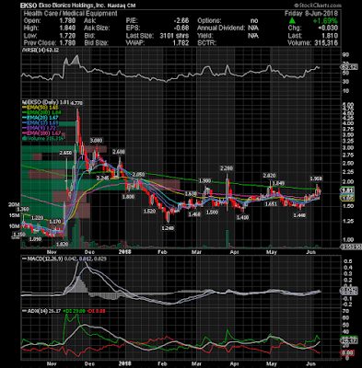Viewport: 362px width, 368px height.
Task: Click the Options value 'no'
Action: [254, 21]
